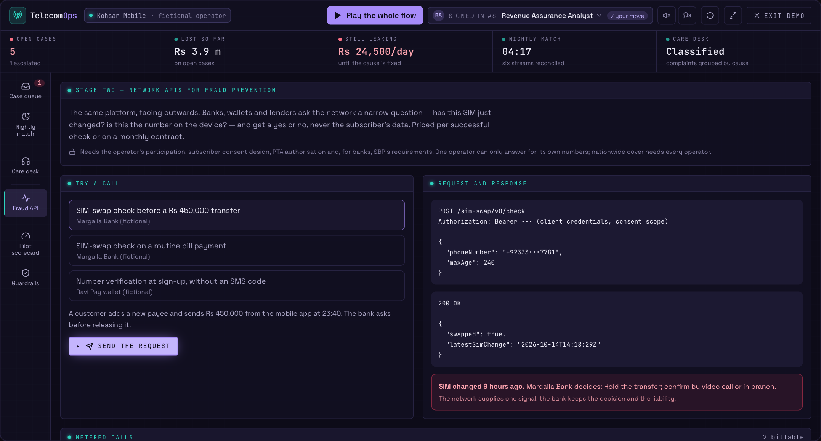Click the red 1 badge on Case queue
The height and width of the screenshot is (441, 821).
(x=39, y=83)
